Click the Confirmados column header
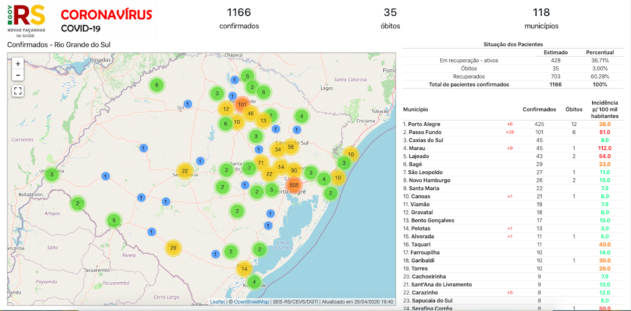 (x=540, y=109)
